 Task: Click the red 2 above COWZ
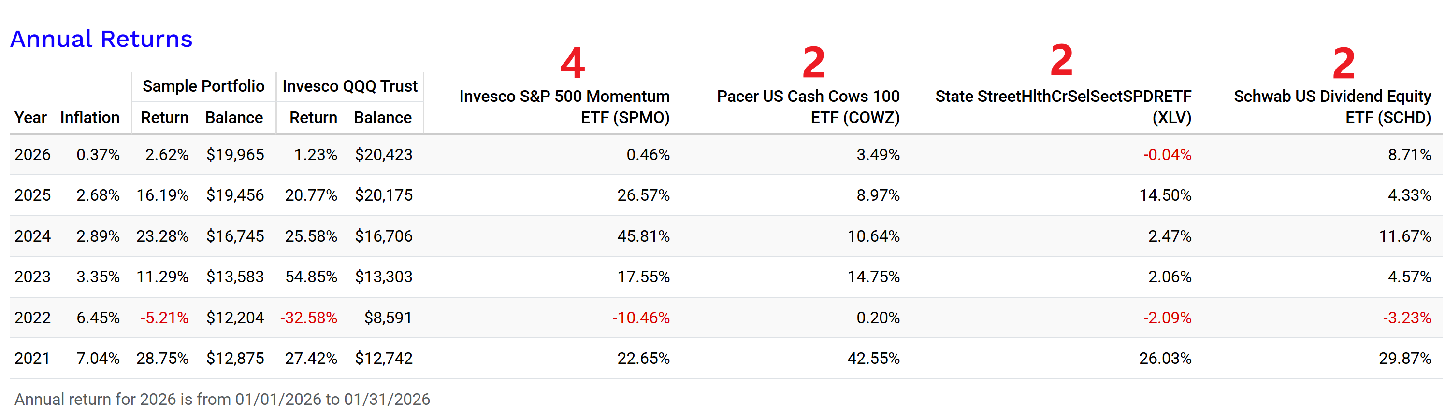813,62
